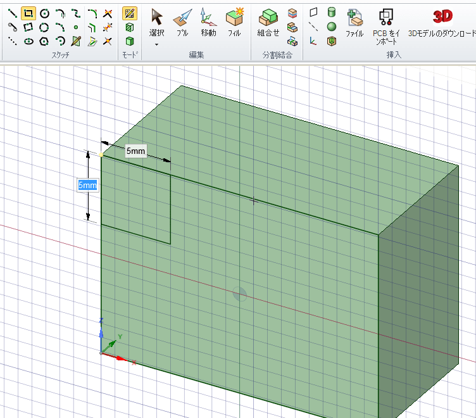Choose the Tangent Arc tool

pyautogui.click(x=60, y=13)
